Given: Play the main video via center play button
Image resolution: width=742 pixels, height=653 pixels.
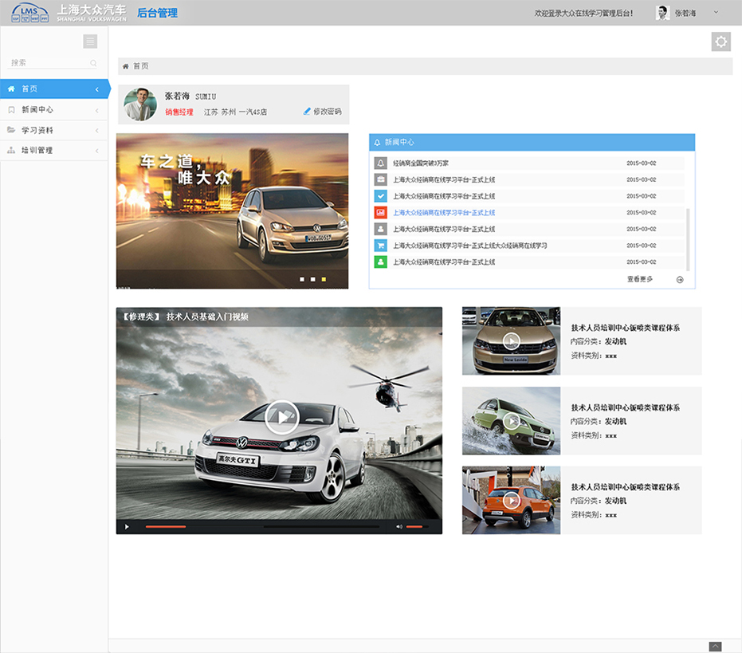Looking at the screenshot, I should [x=281, y=417].
